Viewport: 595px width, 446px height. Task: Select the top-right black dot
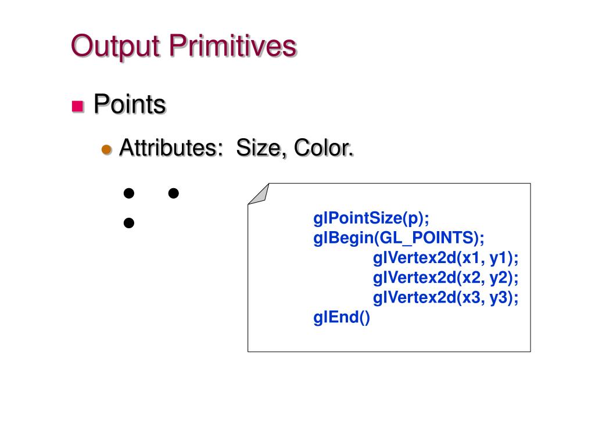pos(173,193)
